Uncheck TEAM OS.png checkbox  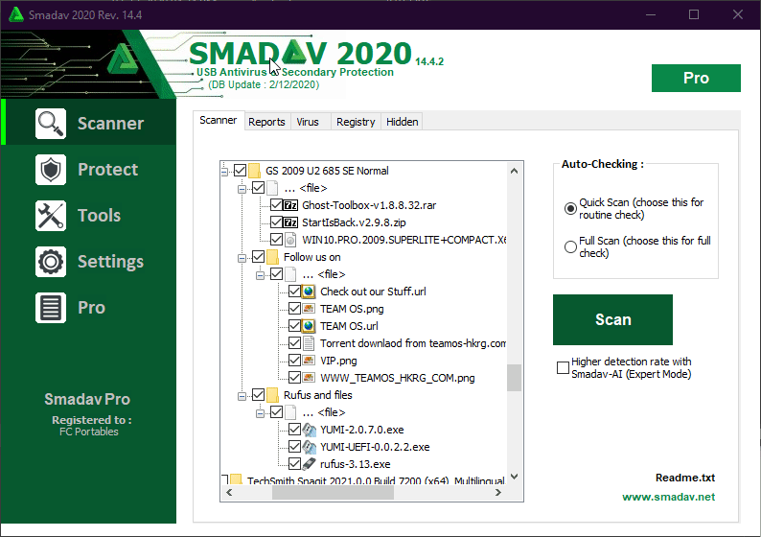(294, 309)
